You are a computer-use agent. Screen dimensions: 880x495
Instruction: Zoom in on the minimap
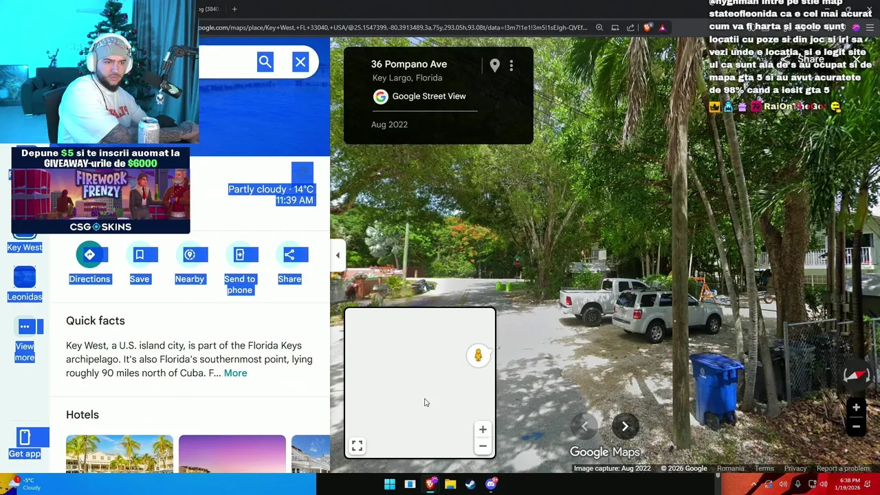(483, 430)
